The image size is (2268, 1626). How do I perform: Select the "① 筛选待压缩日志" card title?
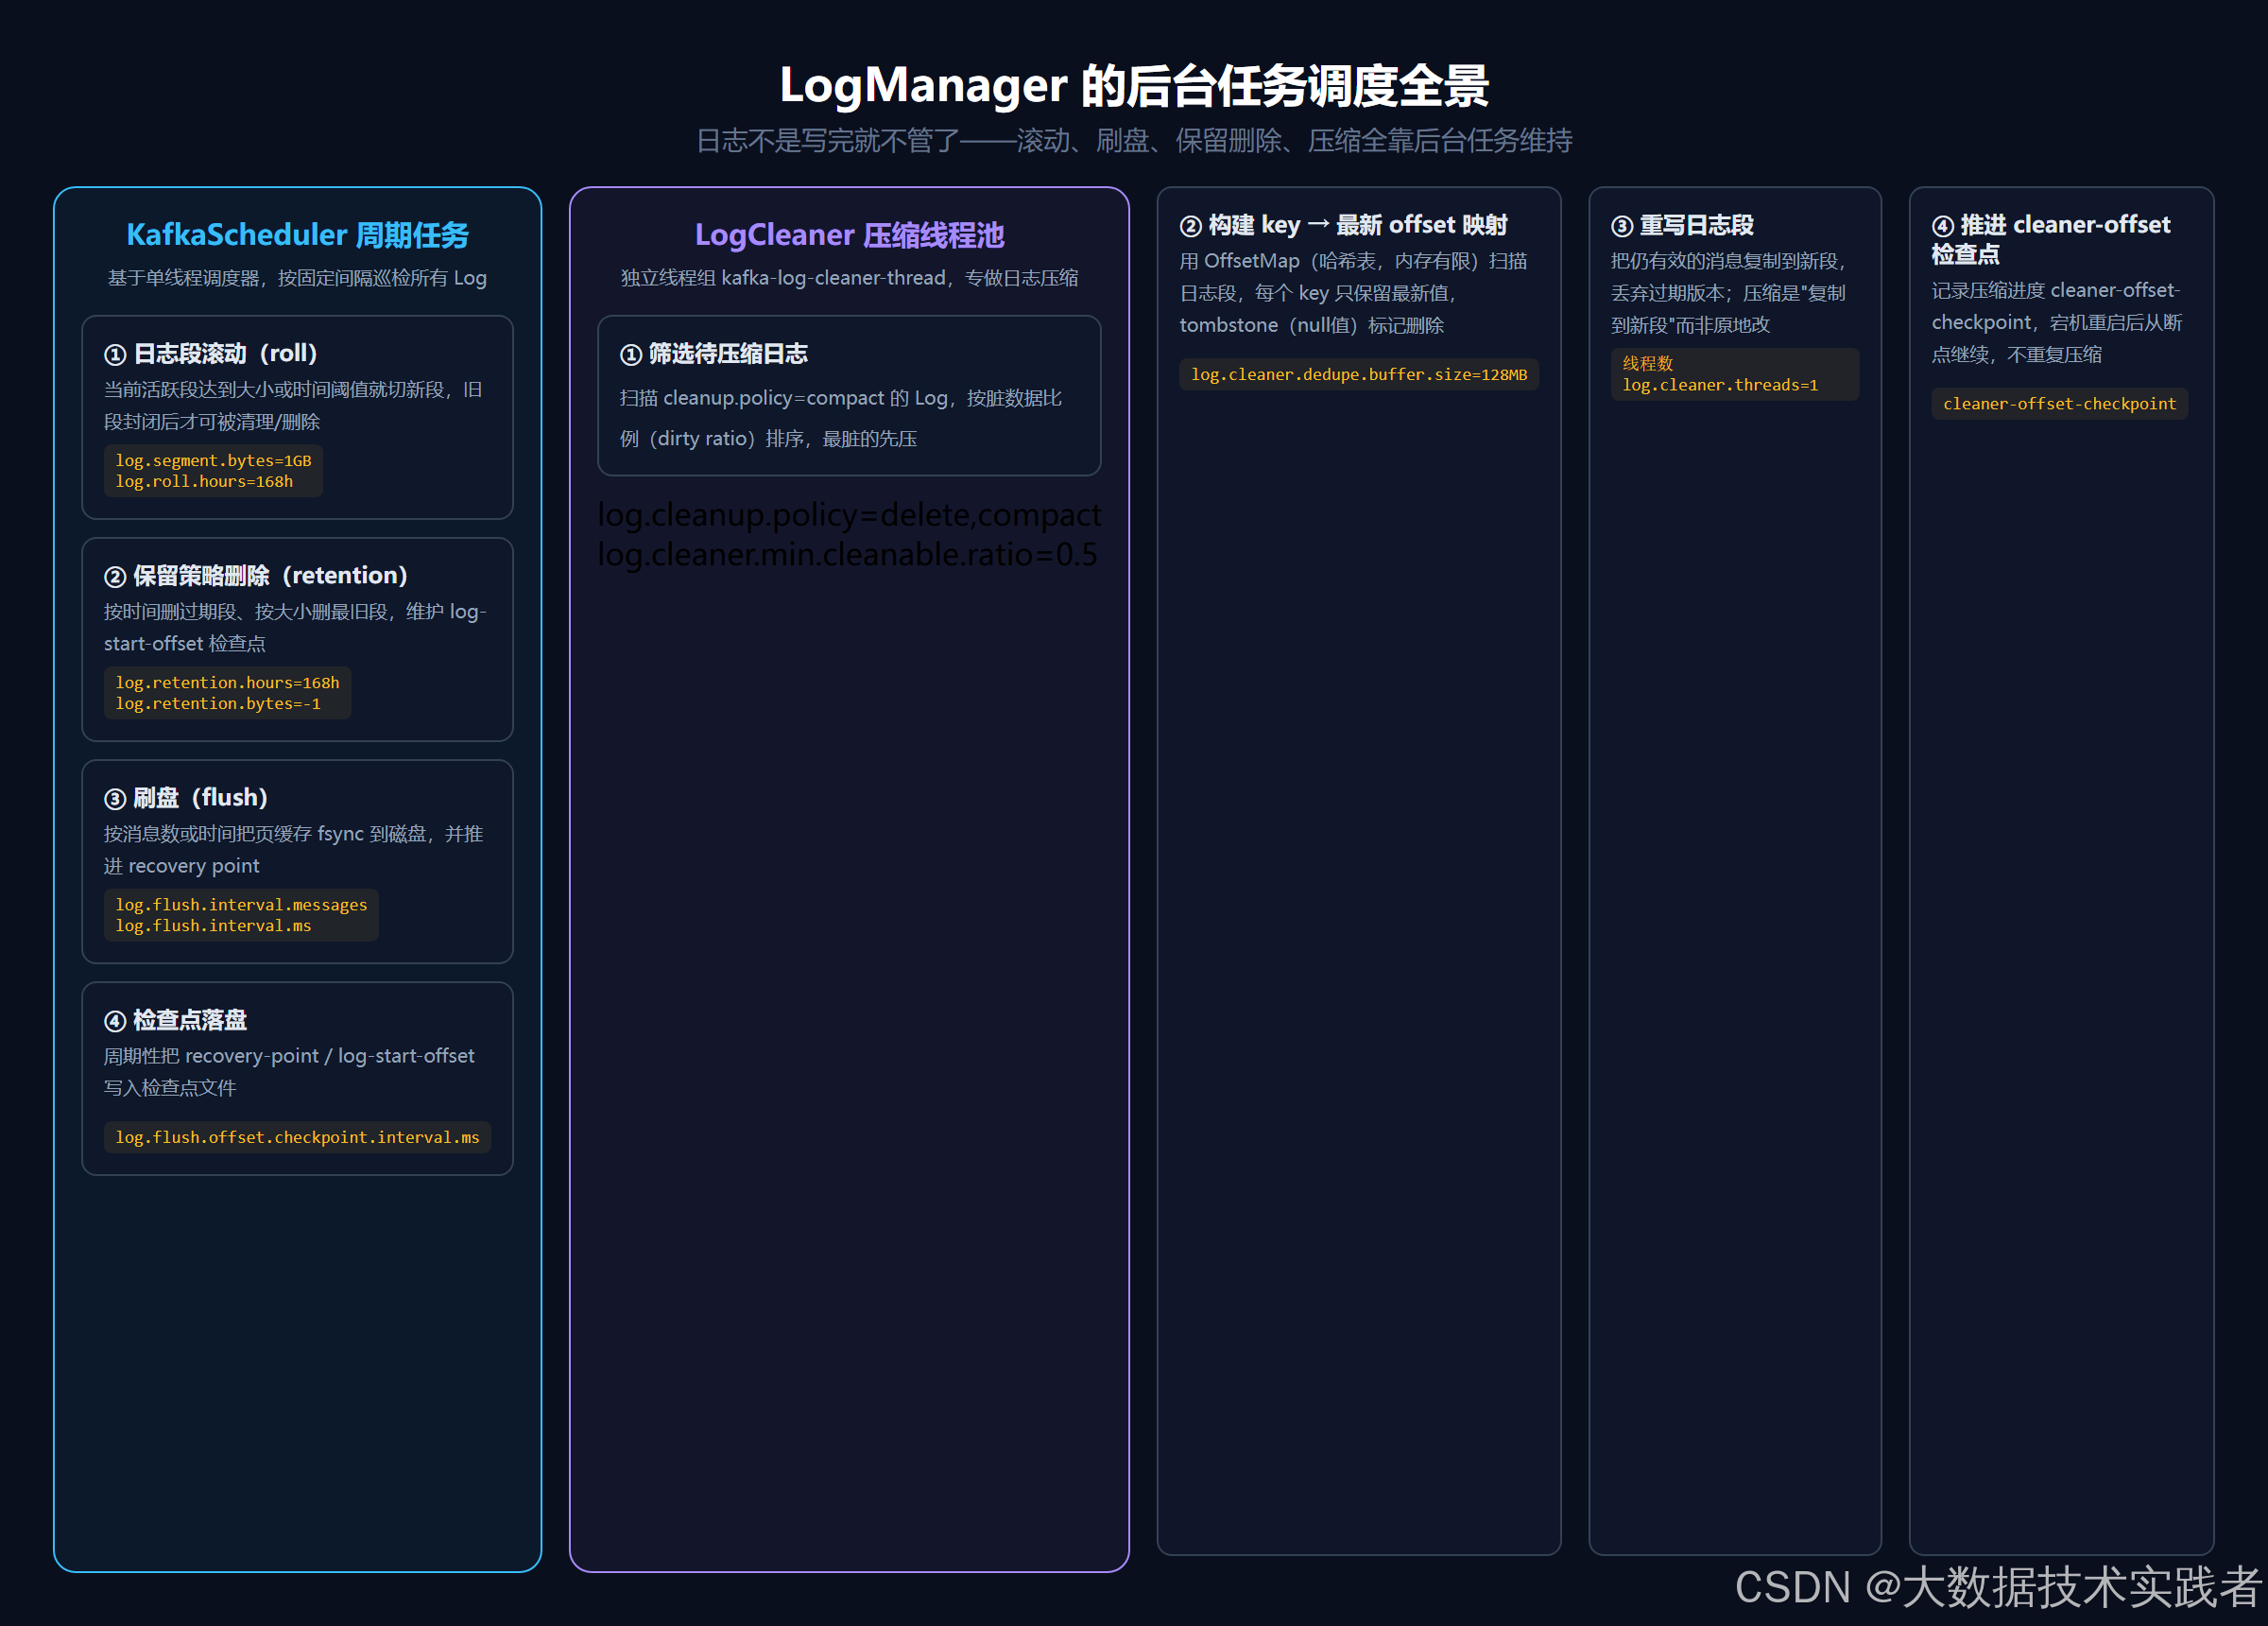[x=713, y=354]
